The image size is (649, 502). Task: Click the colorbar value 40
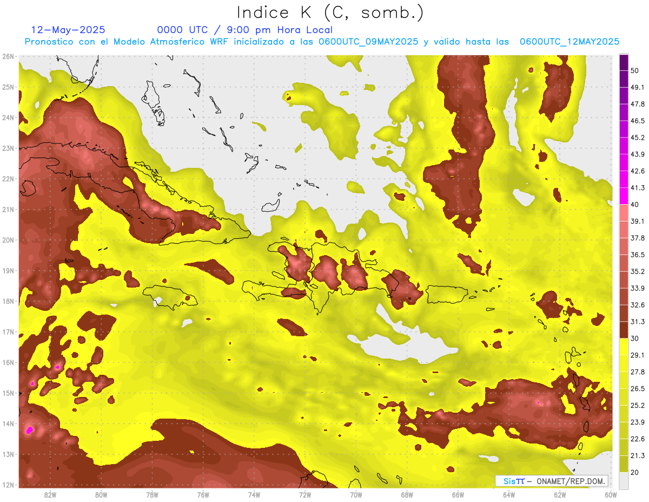tap(635, 204)
